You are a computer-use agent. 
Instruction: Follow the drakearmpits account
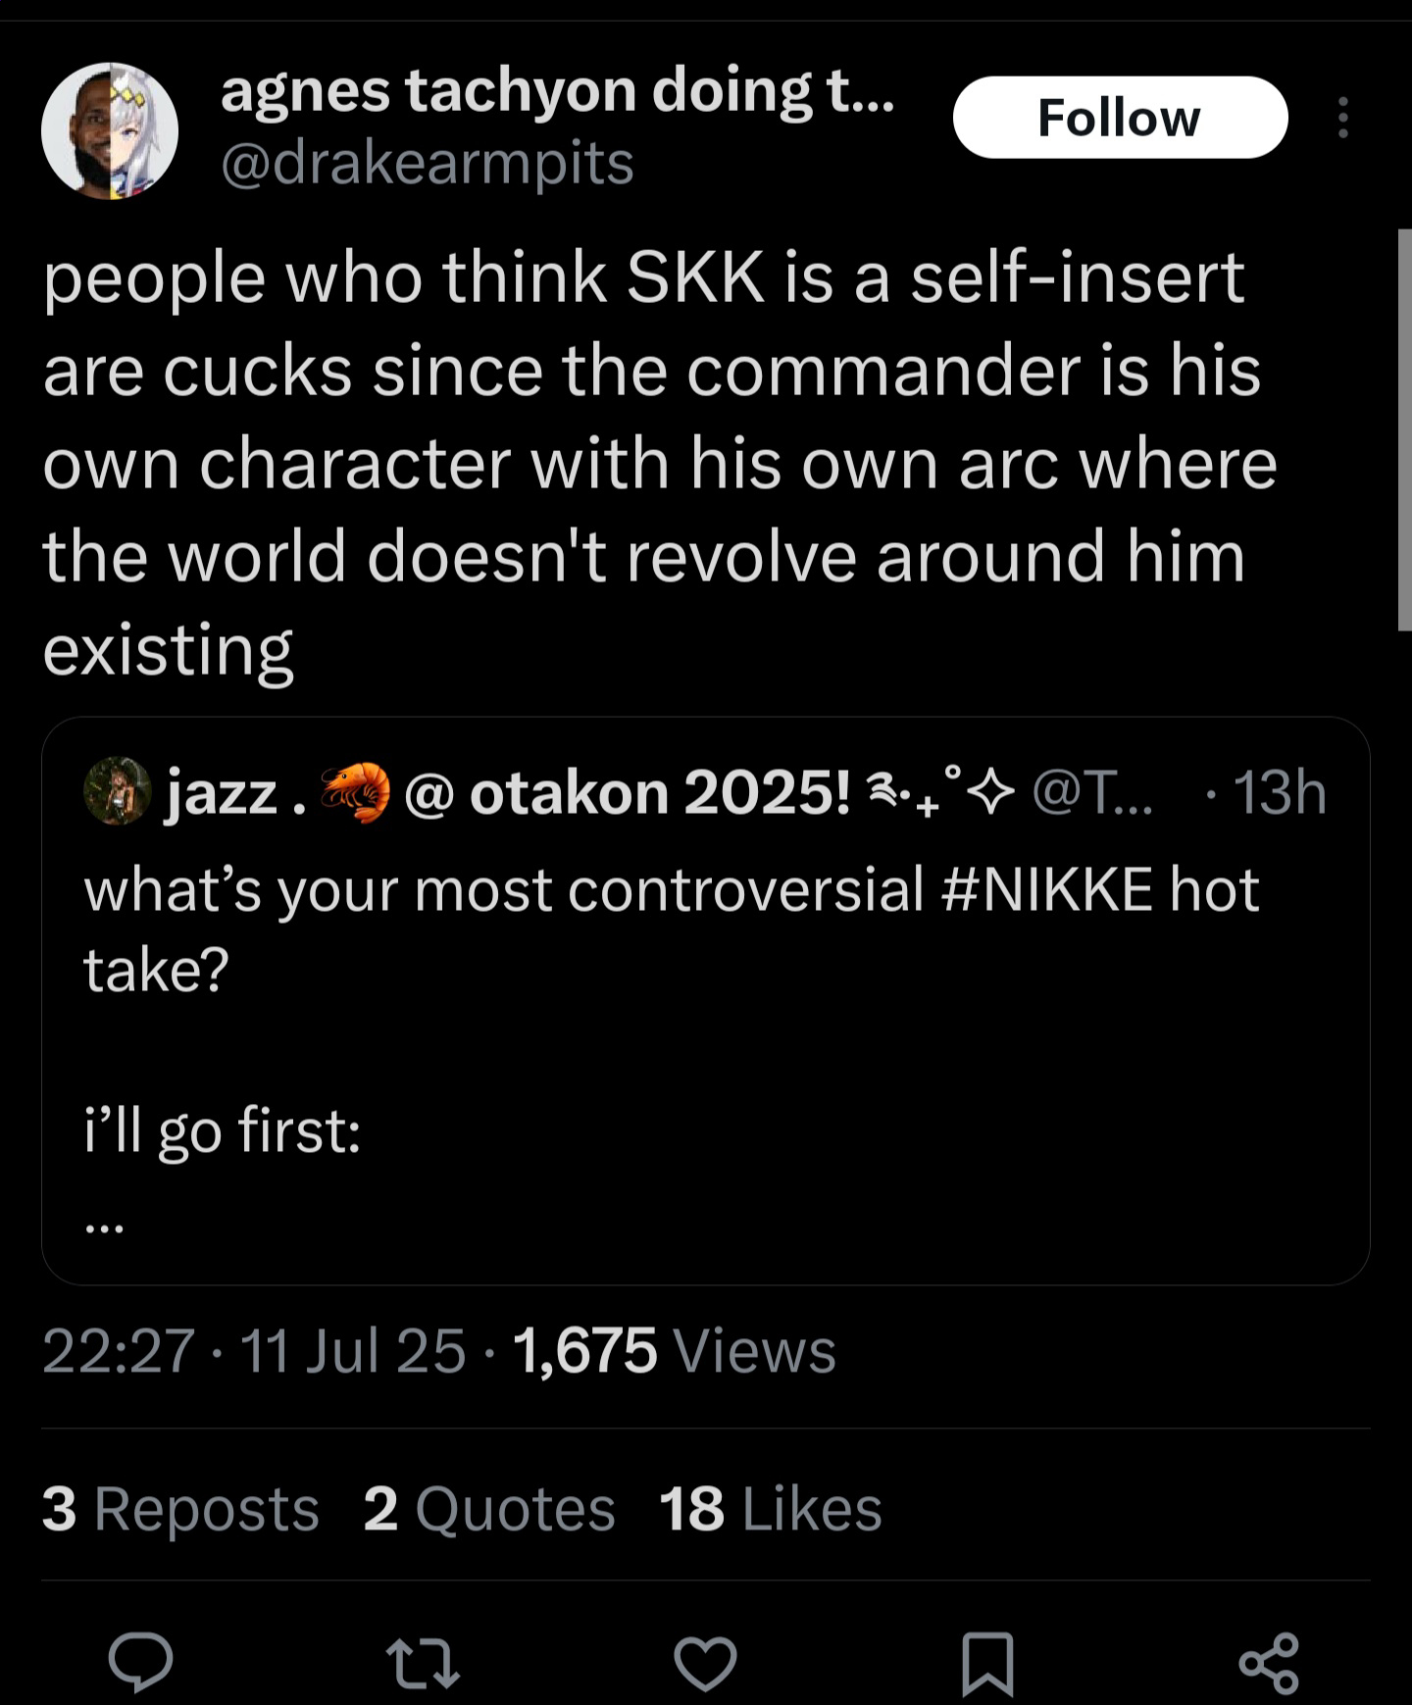click(1120, 118)
